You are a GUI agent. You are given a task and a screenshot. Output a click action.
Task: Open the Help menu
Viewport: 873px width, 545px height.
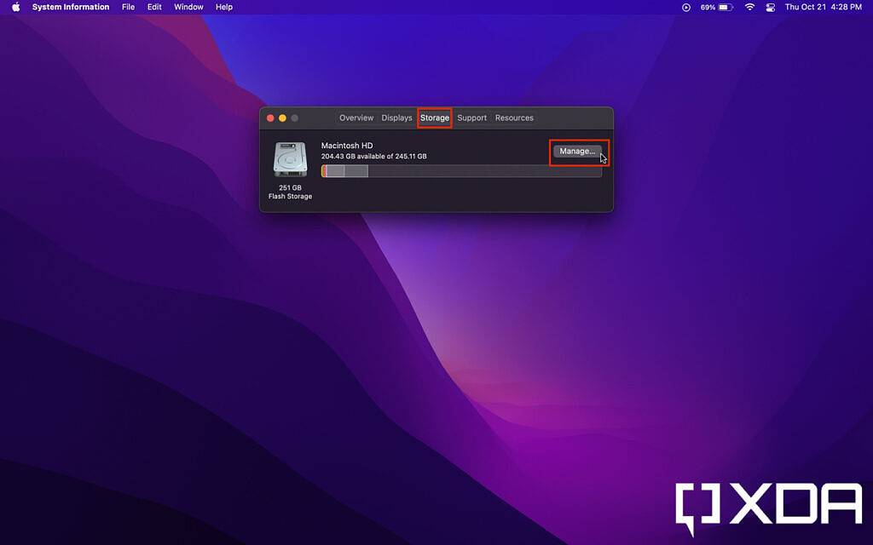[x=224, y=7]
